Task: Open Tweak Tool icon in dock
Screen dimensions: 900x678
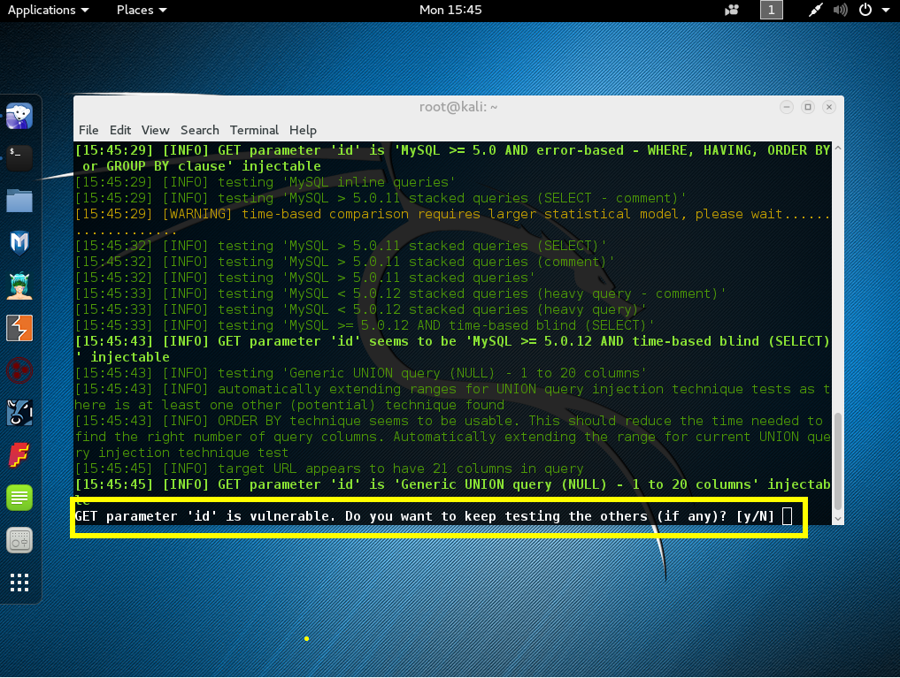Action: coord(19,540)
